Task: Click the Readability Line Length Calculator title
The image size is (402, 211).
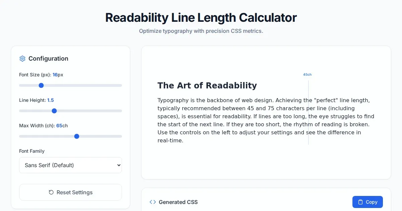Action: click(x=201, y=17)
